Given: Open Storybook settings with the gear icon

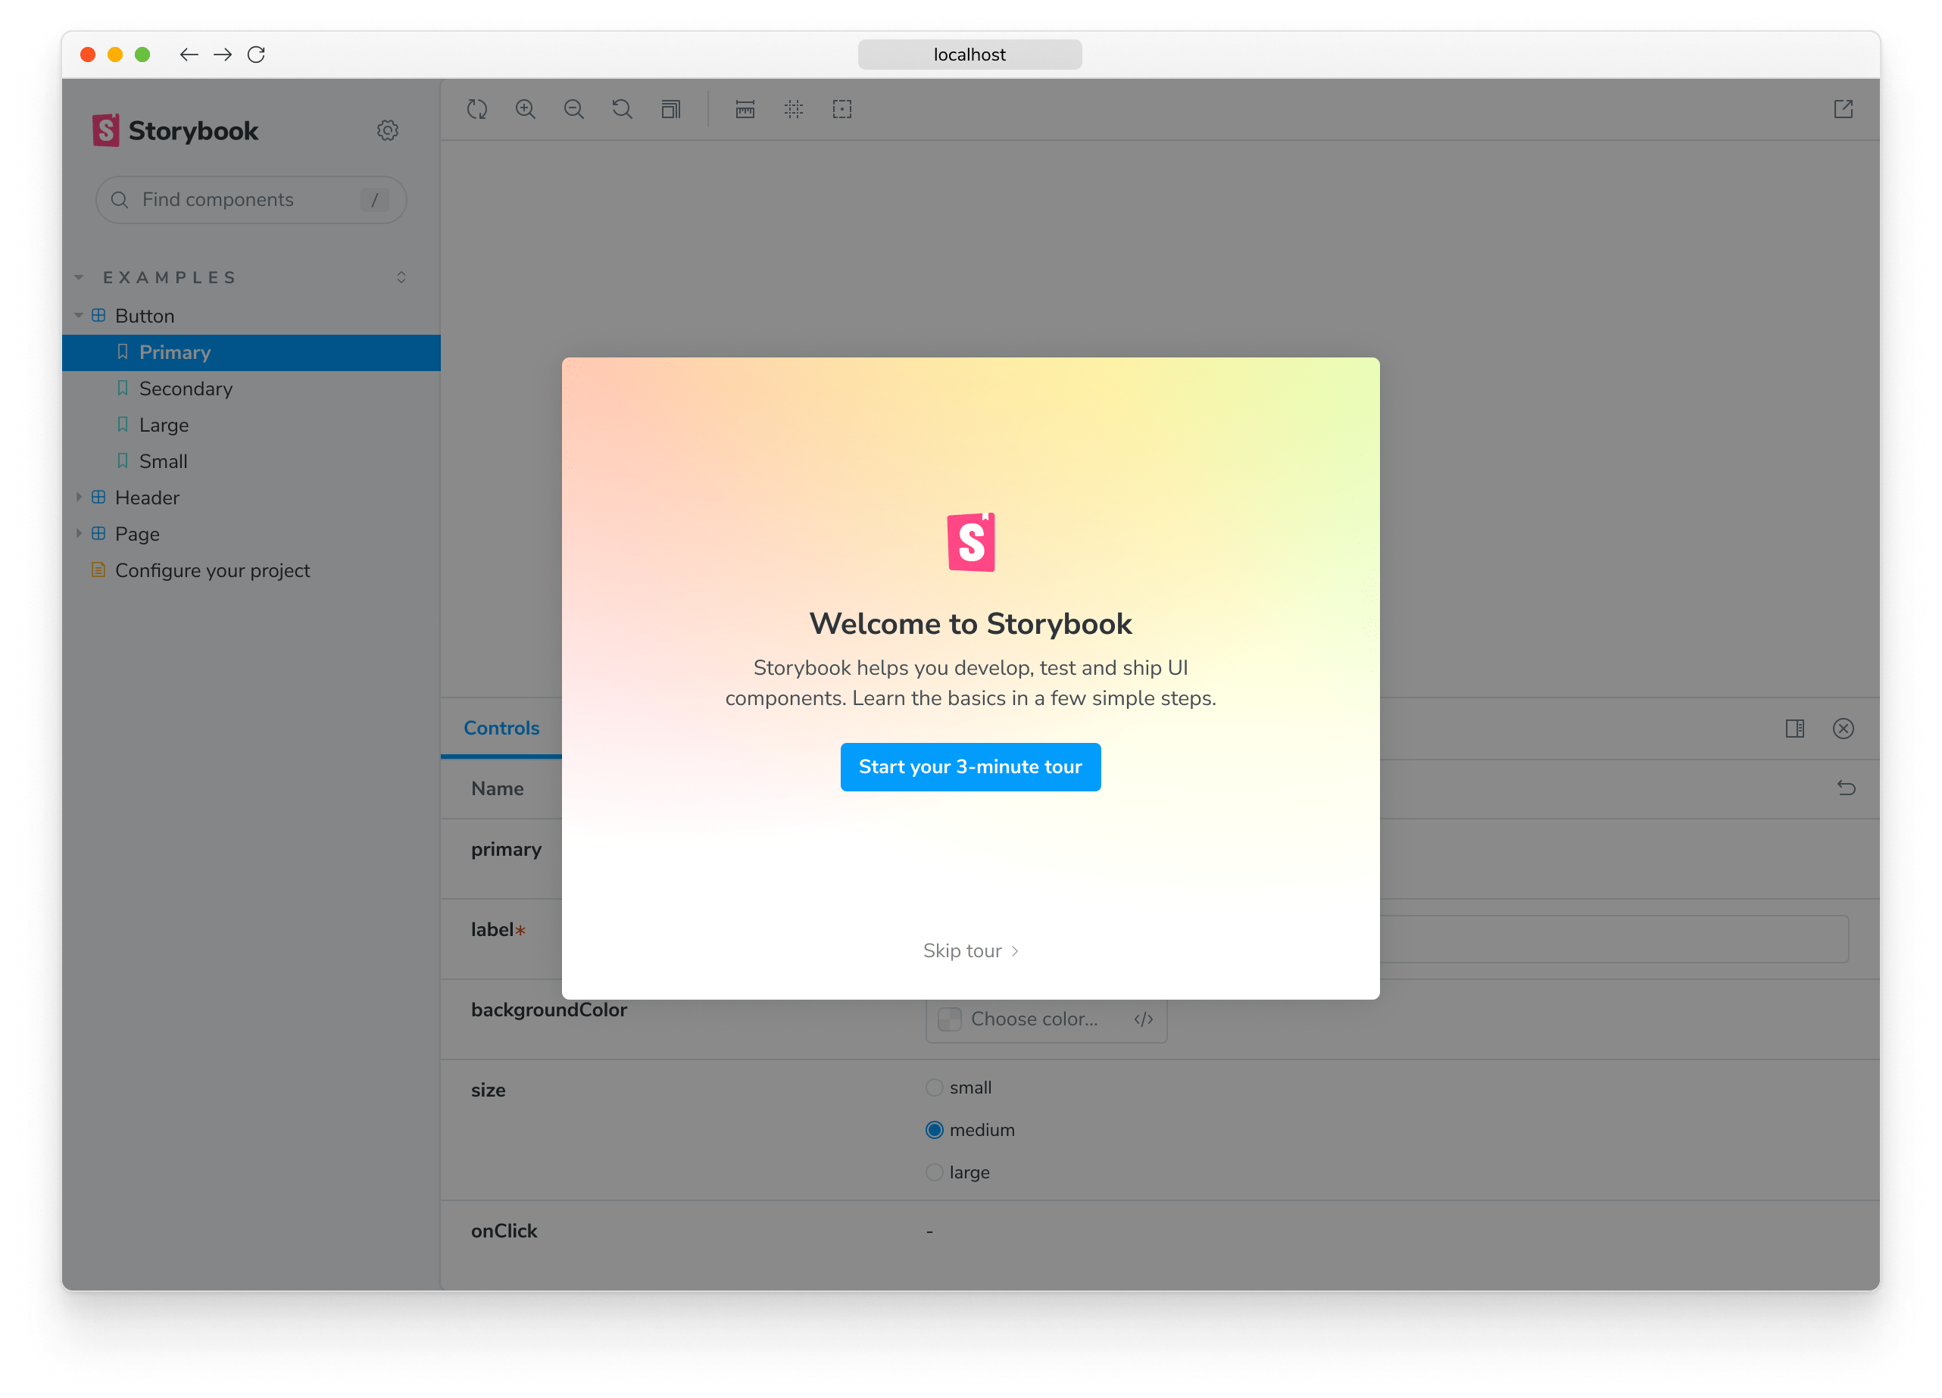Looking at the screenshot, I should [388, 130].
